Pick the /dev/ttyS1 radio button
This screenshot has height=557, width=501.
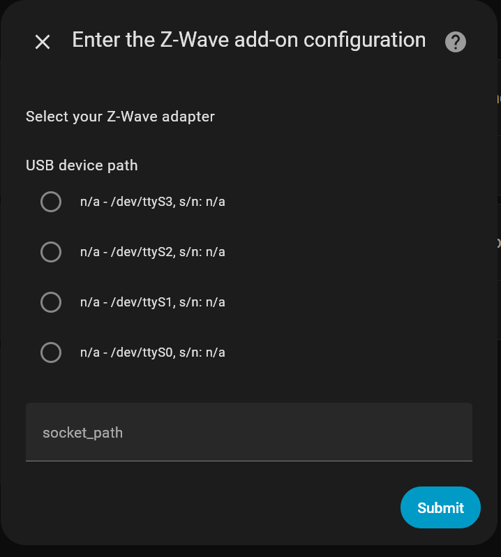51,302
